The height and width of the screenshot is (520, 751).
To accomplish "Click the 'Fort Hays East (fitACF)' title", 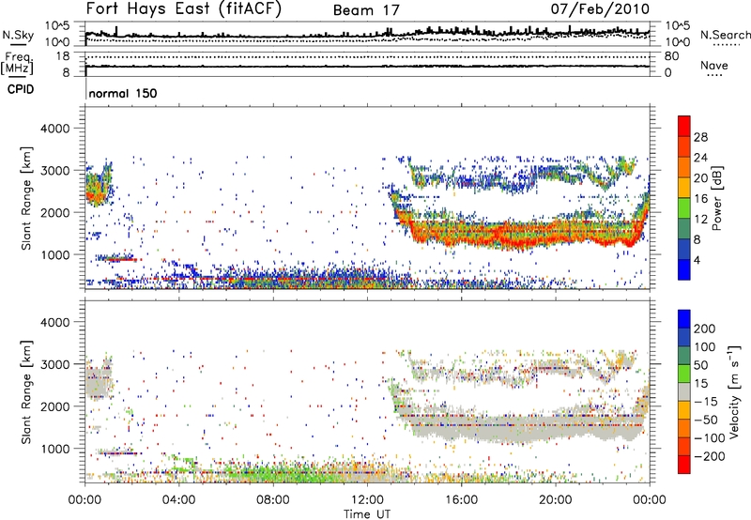I will (183, 8).
